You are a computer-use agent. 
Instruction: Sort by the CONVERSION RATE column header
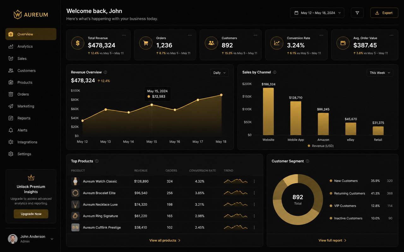pyautogui.click(x=202, y=171)
